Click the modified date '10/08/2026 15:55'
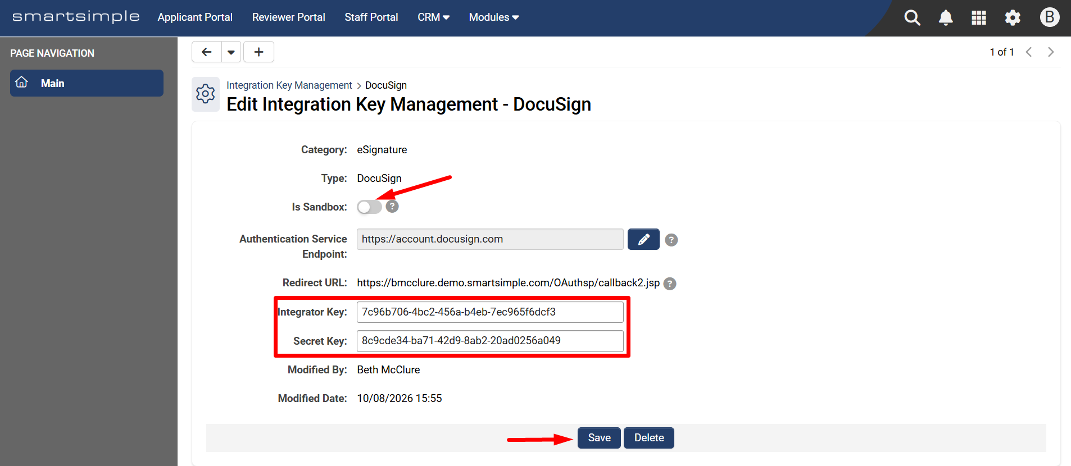 [400, 399]
